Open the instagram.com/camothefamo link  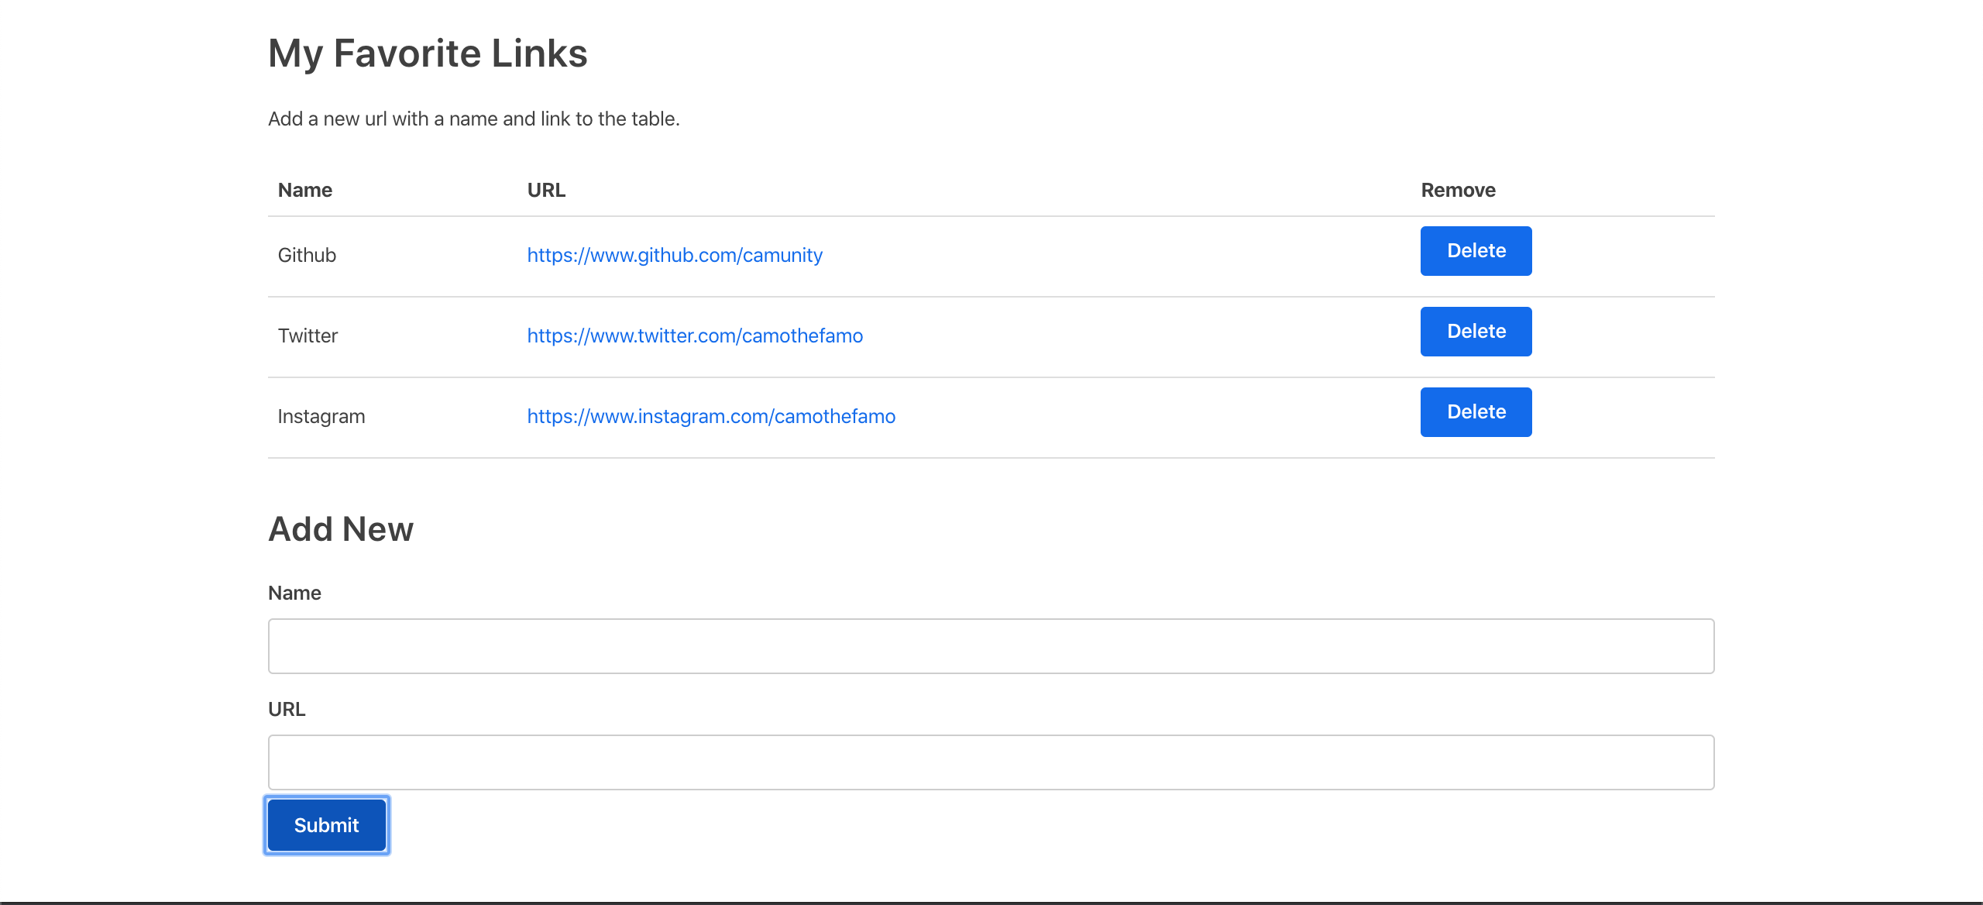coord(710,416)
